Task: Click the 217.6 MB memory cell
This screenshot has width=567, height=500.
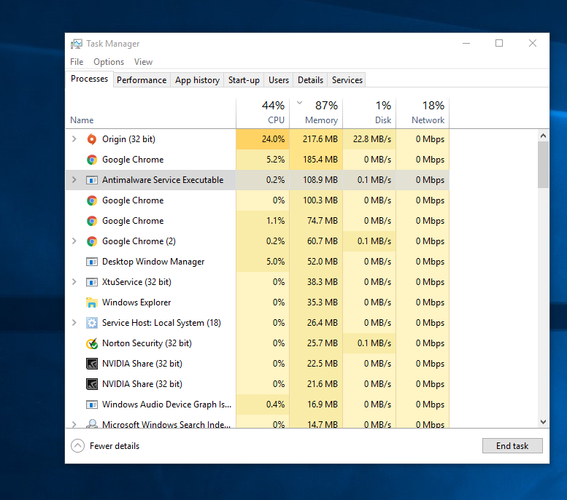Action: (x=317, y=139)
